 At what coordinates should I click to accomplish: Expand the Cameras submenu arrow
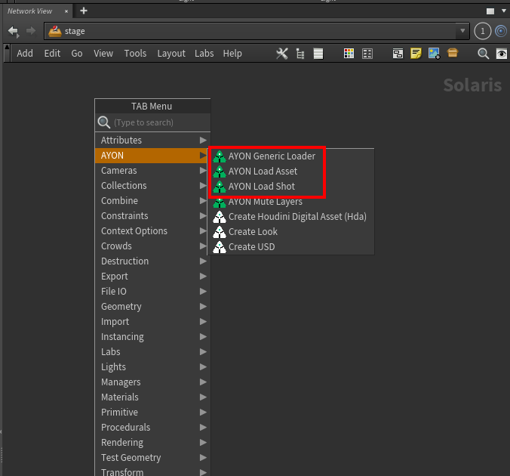(203, 171)
